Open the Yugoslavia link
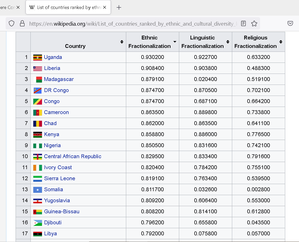The width and height of the screenshot is (299, 242). click(57, 200)
